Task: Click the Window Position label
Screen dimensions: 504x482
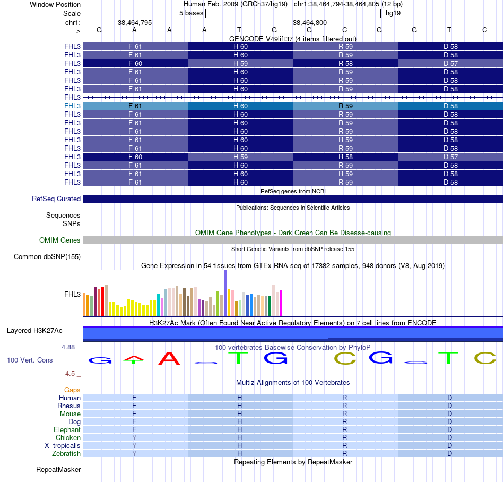Action: coord(55,4)
